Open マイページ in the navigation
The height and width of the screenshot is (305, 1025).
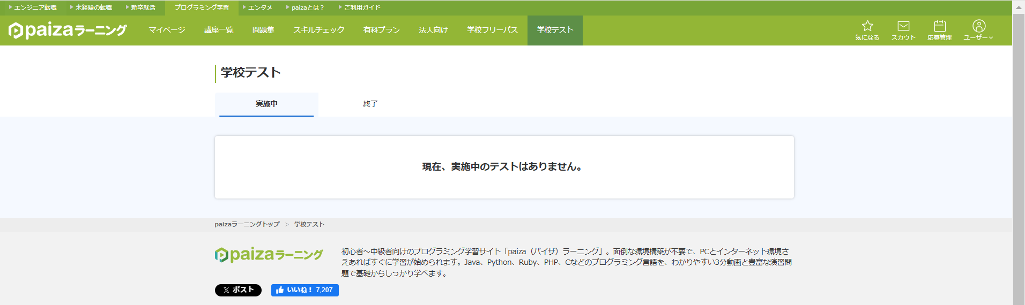click(x=167, y=30)
